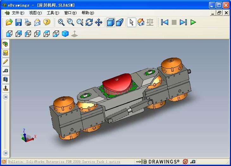Viewport: 231px width, 166px height.
Task: Open the SolidWorks Enterprise PDM bulletin link
Action: [64, 162]
